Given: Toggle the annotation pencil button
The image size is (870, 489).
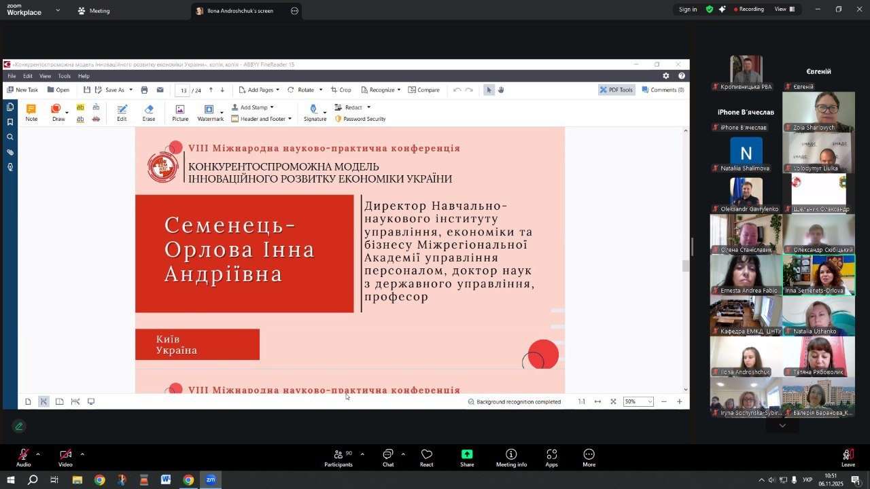Looking at the screenshot, I should [19, 427].
